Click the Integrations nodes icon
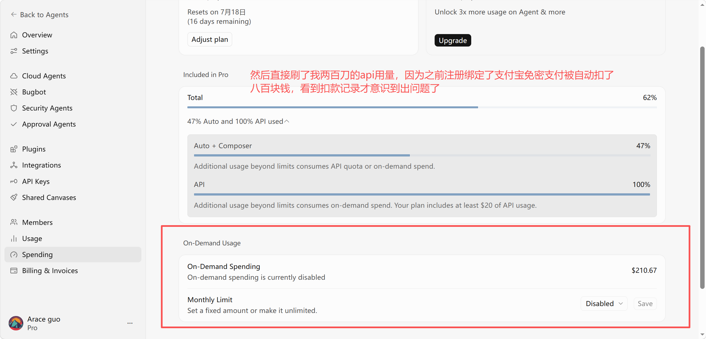Screen dimensions: 706x339 (14, 165)
